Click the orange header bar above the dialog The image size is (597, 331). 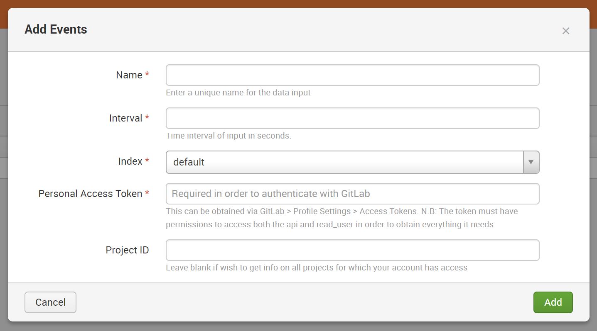click(x=298, y=4)
